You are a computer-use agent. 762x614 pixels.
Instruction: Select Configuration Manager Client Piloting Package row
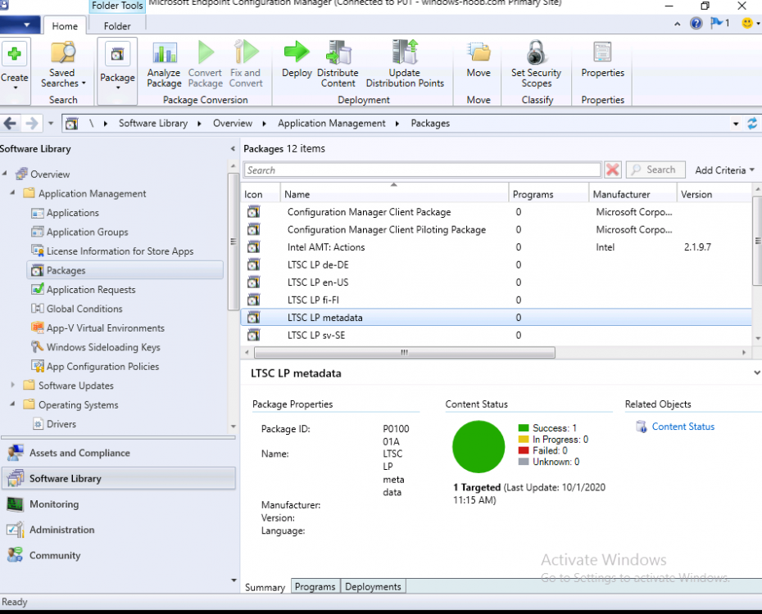[497, 229]
